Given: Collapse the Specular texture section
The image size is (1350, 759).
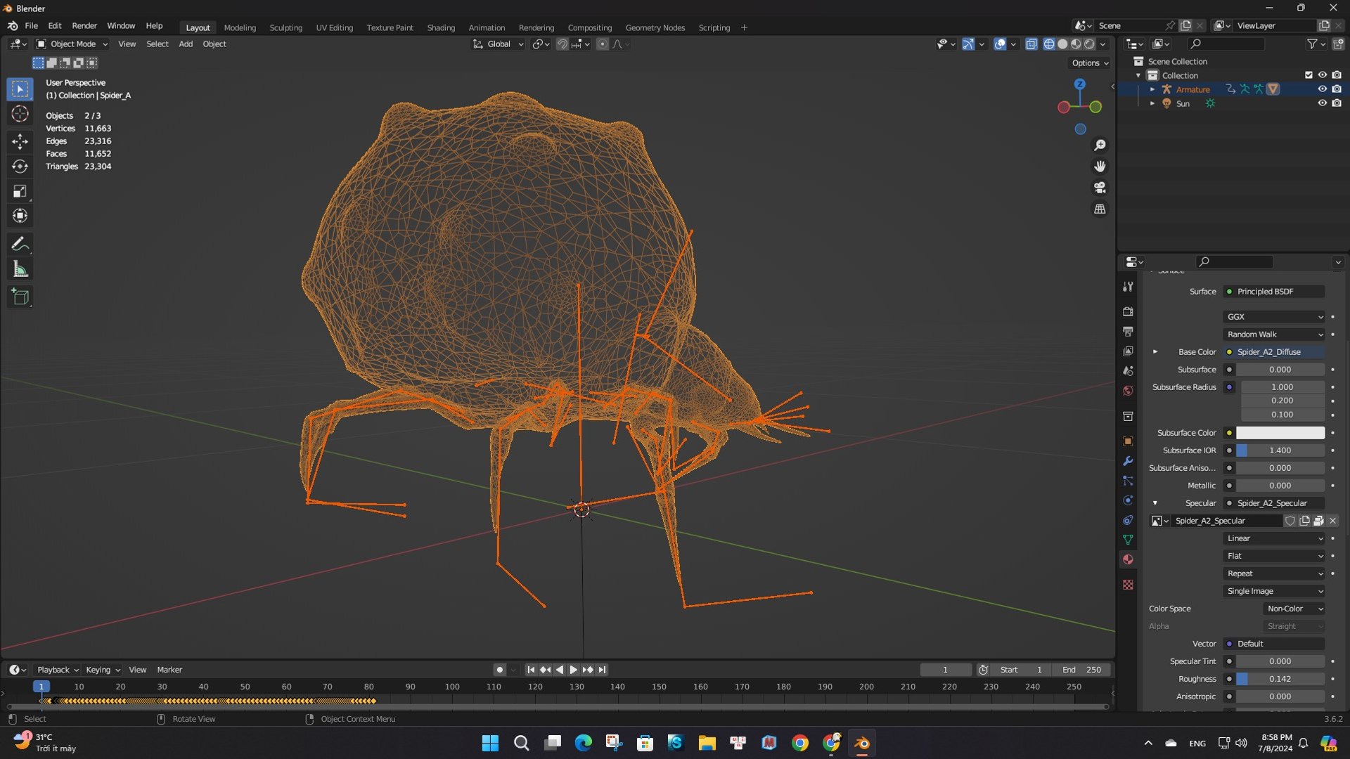Looking at the screenshot, I should [1155, 503].
